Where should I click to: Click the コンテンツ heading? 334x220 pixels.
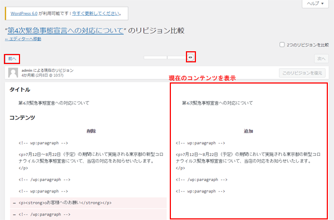22,118
